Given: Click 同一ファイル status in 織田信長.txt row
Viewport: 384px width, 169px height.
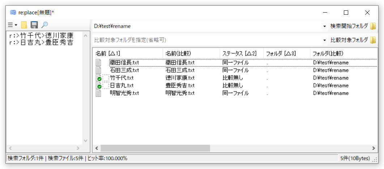Looking at the screenshot, I should click(x=236, y=63).
